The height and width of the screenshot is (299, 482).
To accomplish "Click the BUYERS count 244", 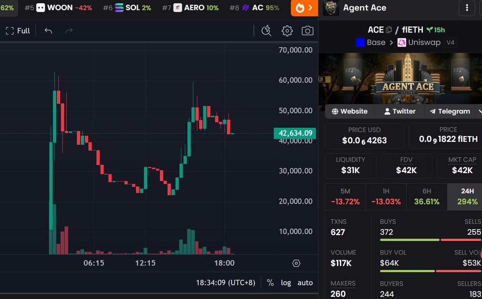I will pyautogui.click(x=386, y=294).
